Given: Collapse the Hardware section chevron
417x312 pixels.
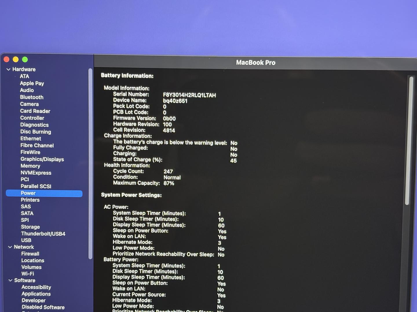Looking at the screenshot, I should coord(8,69).
